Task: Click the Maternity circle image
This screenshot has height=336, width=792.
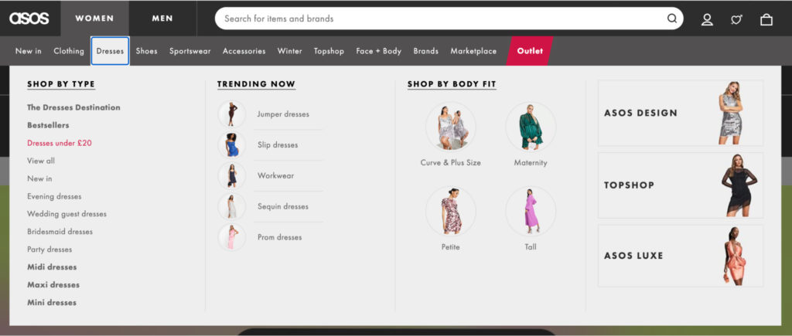Action: [x=531, y=127]
